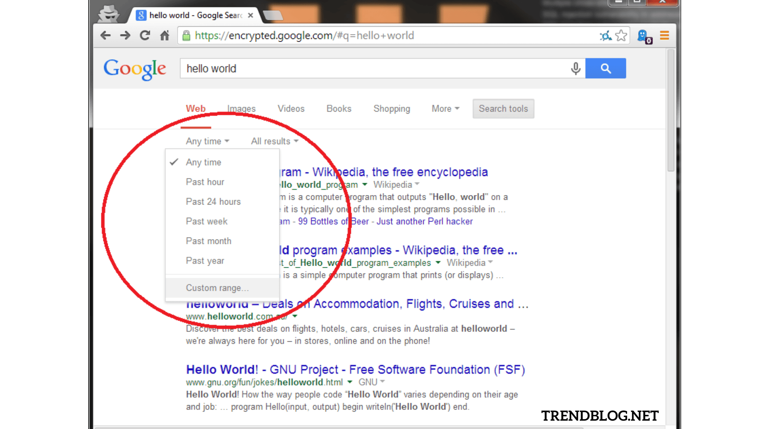Click the incognito spy icon
This screenshot has width=763, height=429.
point(109,14)
